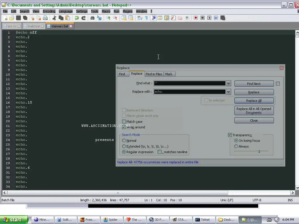The height and width of the screenshot is (224, 299).
Task: Close the starwars.bat tab
Action: point(71,26)
